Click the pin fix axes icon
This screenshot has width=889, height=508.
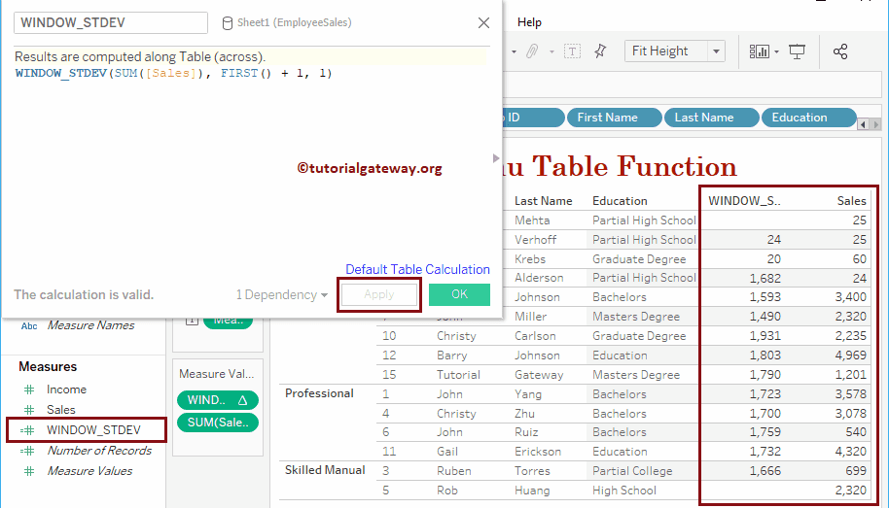pos(600,51)
